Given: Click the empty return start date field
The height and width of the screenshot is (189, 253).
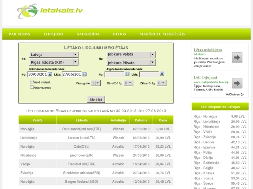Looking at the screenshot, I should [x=115, y=74].
